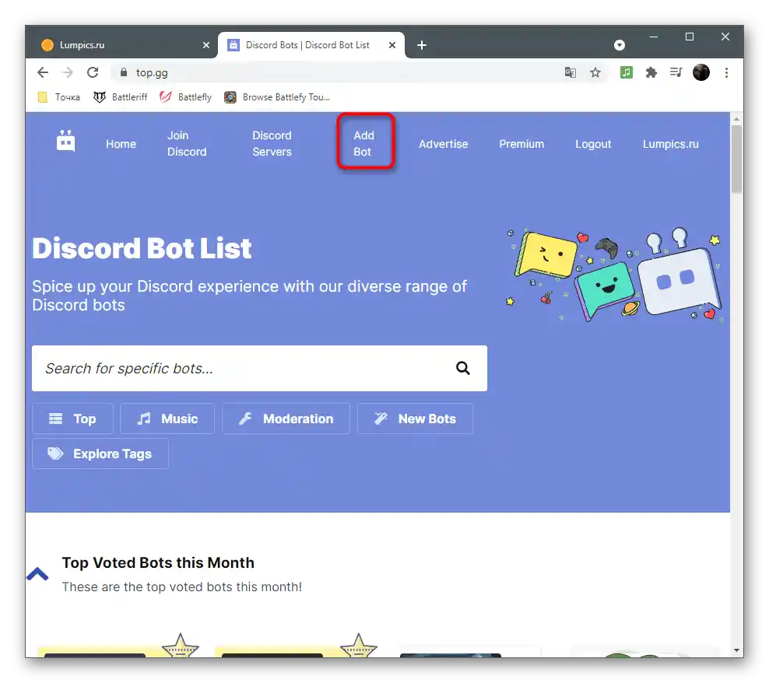
Task: Open the green music extension icon
Action: [627, 72]
